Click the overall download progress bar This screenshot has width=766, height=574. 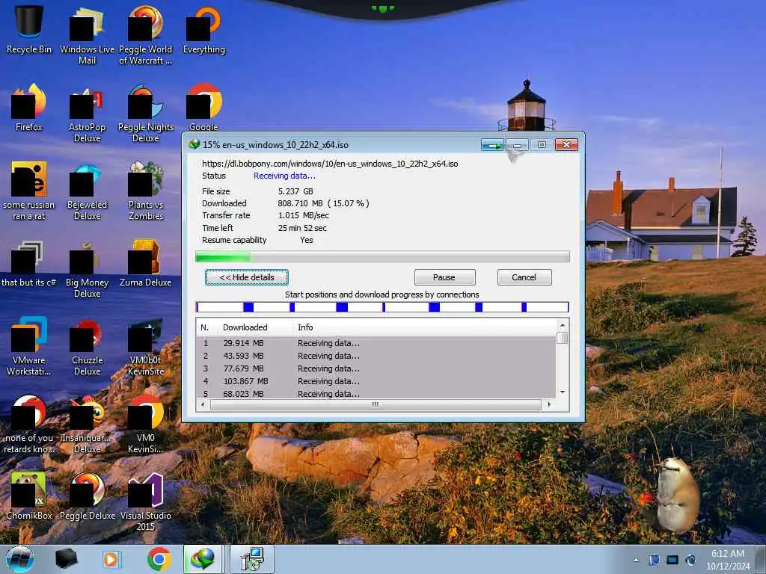382,257
